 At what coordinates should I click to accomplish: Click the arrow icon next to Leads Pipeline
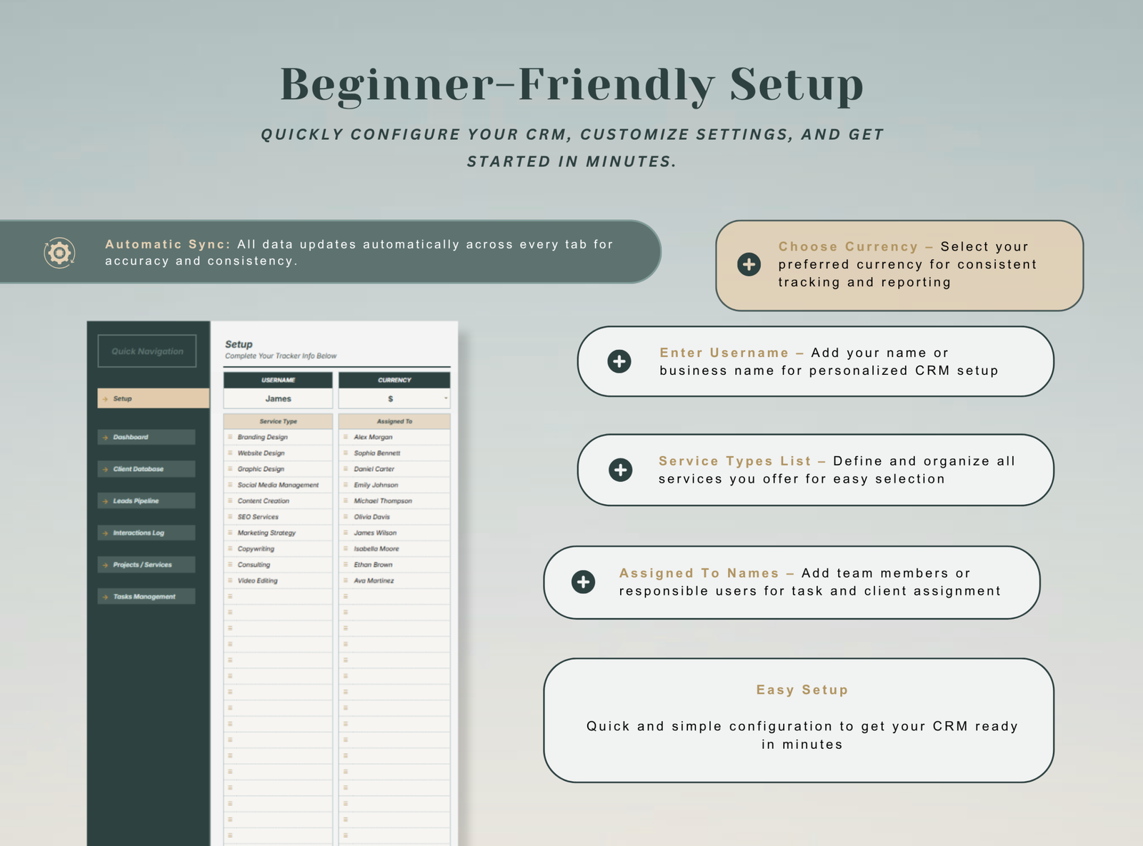(x=106, y=501)
